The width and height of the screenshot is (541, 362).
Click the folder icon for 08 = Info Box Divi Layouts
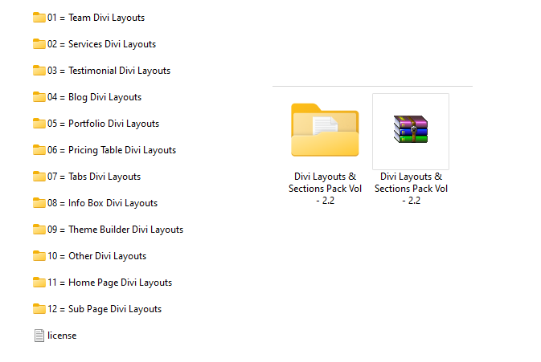pos(39,202)
